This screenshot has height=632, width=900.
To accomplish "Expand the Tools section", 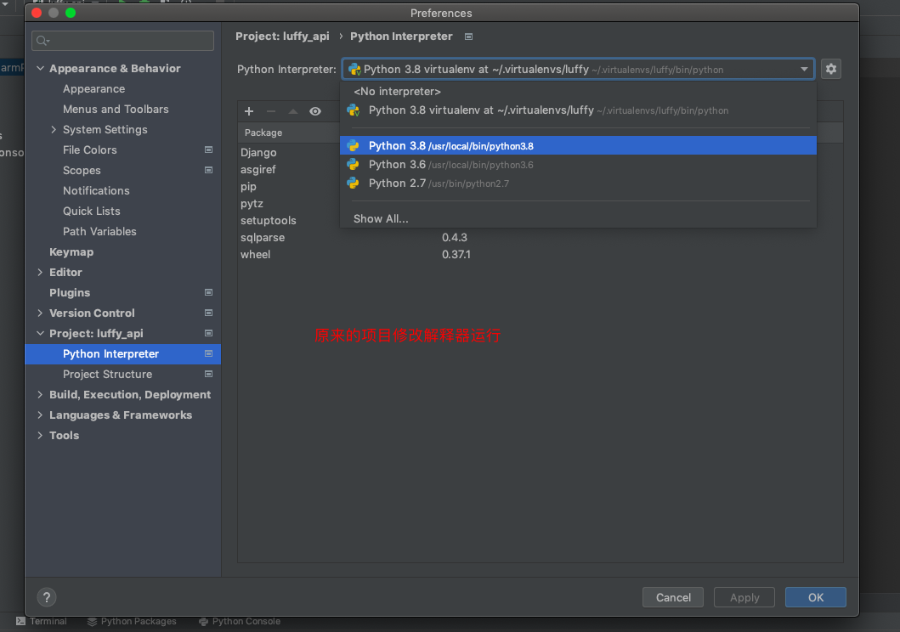I will coord(40,435).
